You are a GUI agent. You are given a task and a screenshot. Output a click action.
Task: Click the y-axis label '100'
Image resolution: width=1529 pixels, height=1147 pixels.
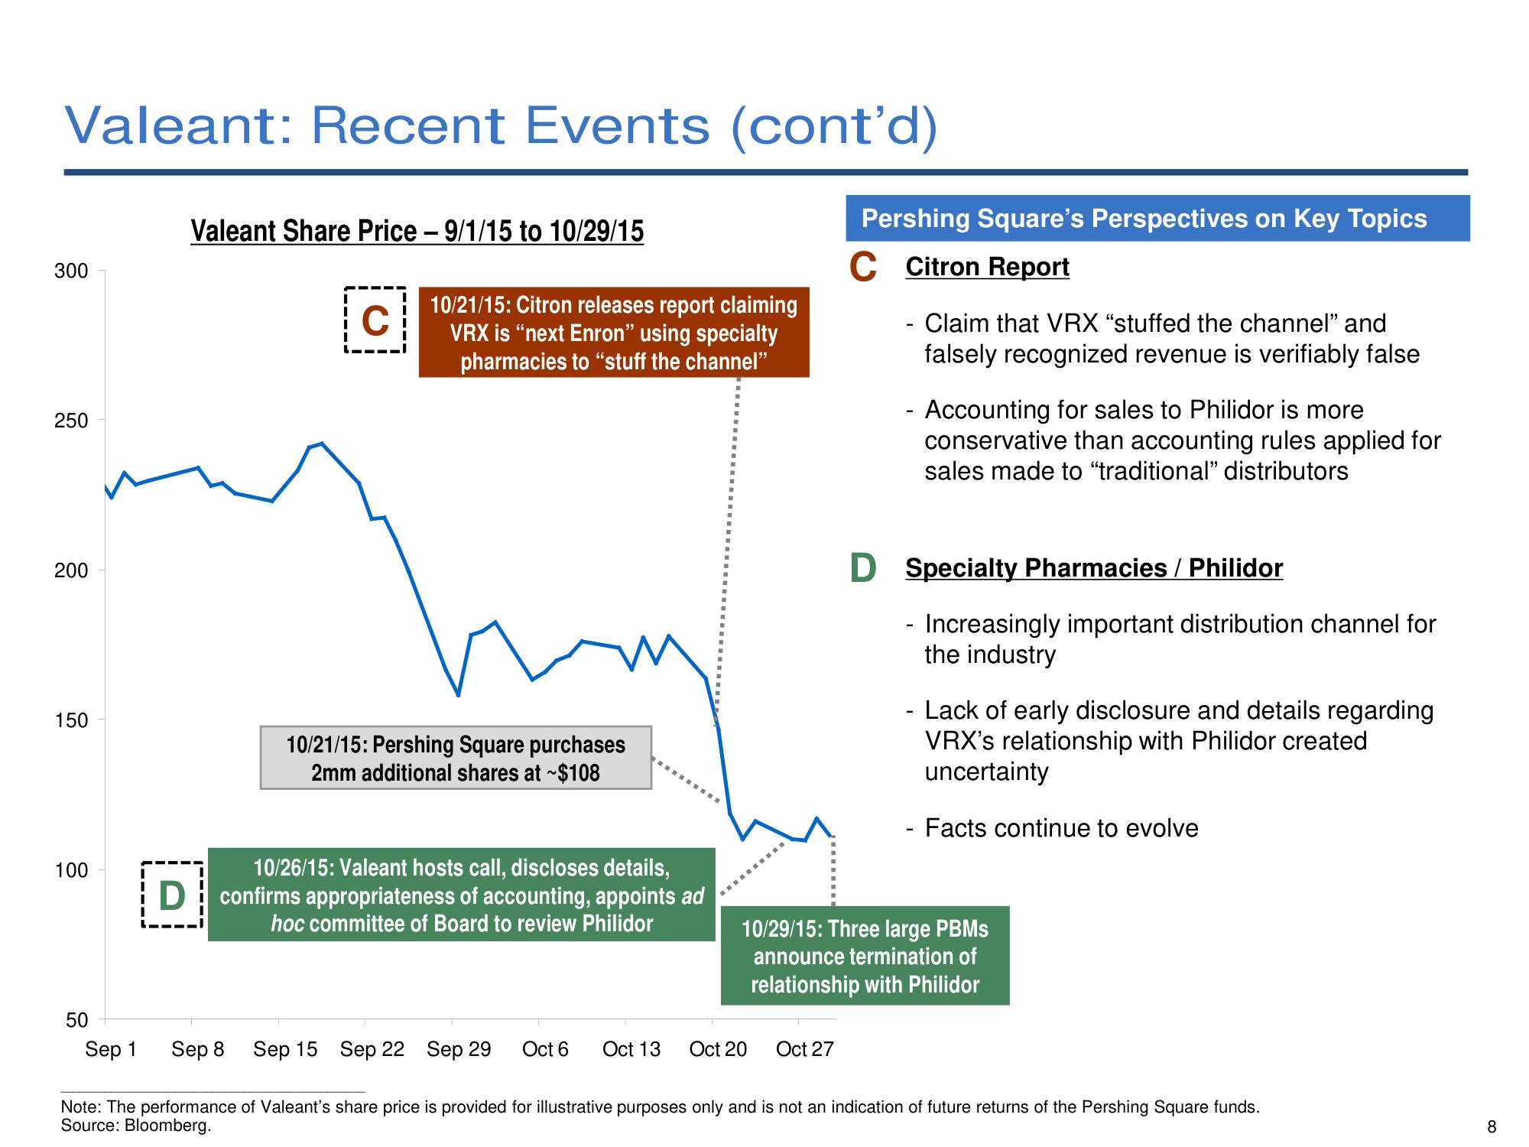(71, 870)
